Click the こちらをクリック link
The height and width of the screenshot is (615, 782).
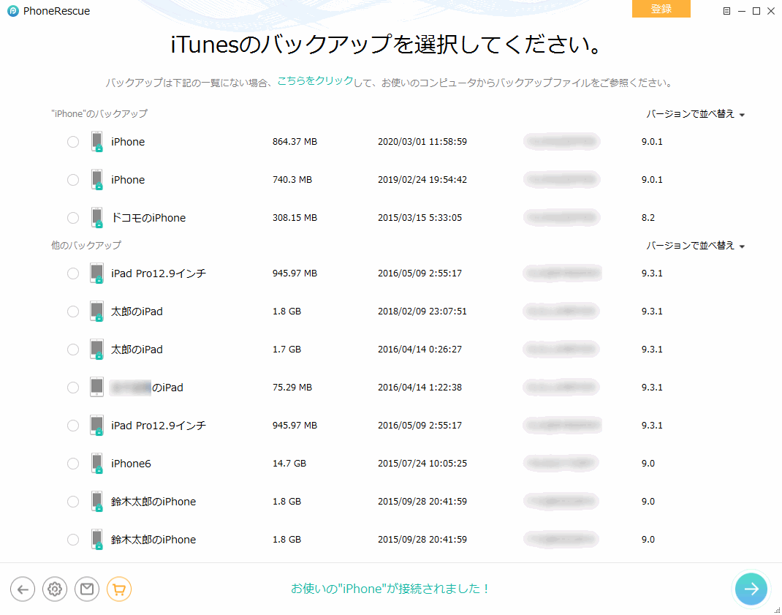315,81
